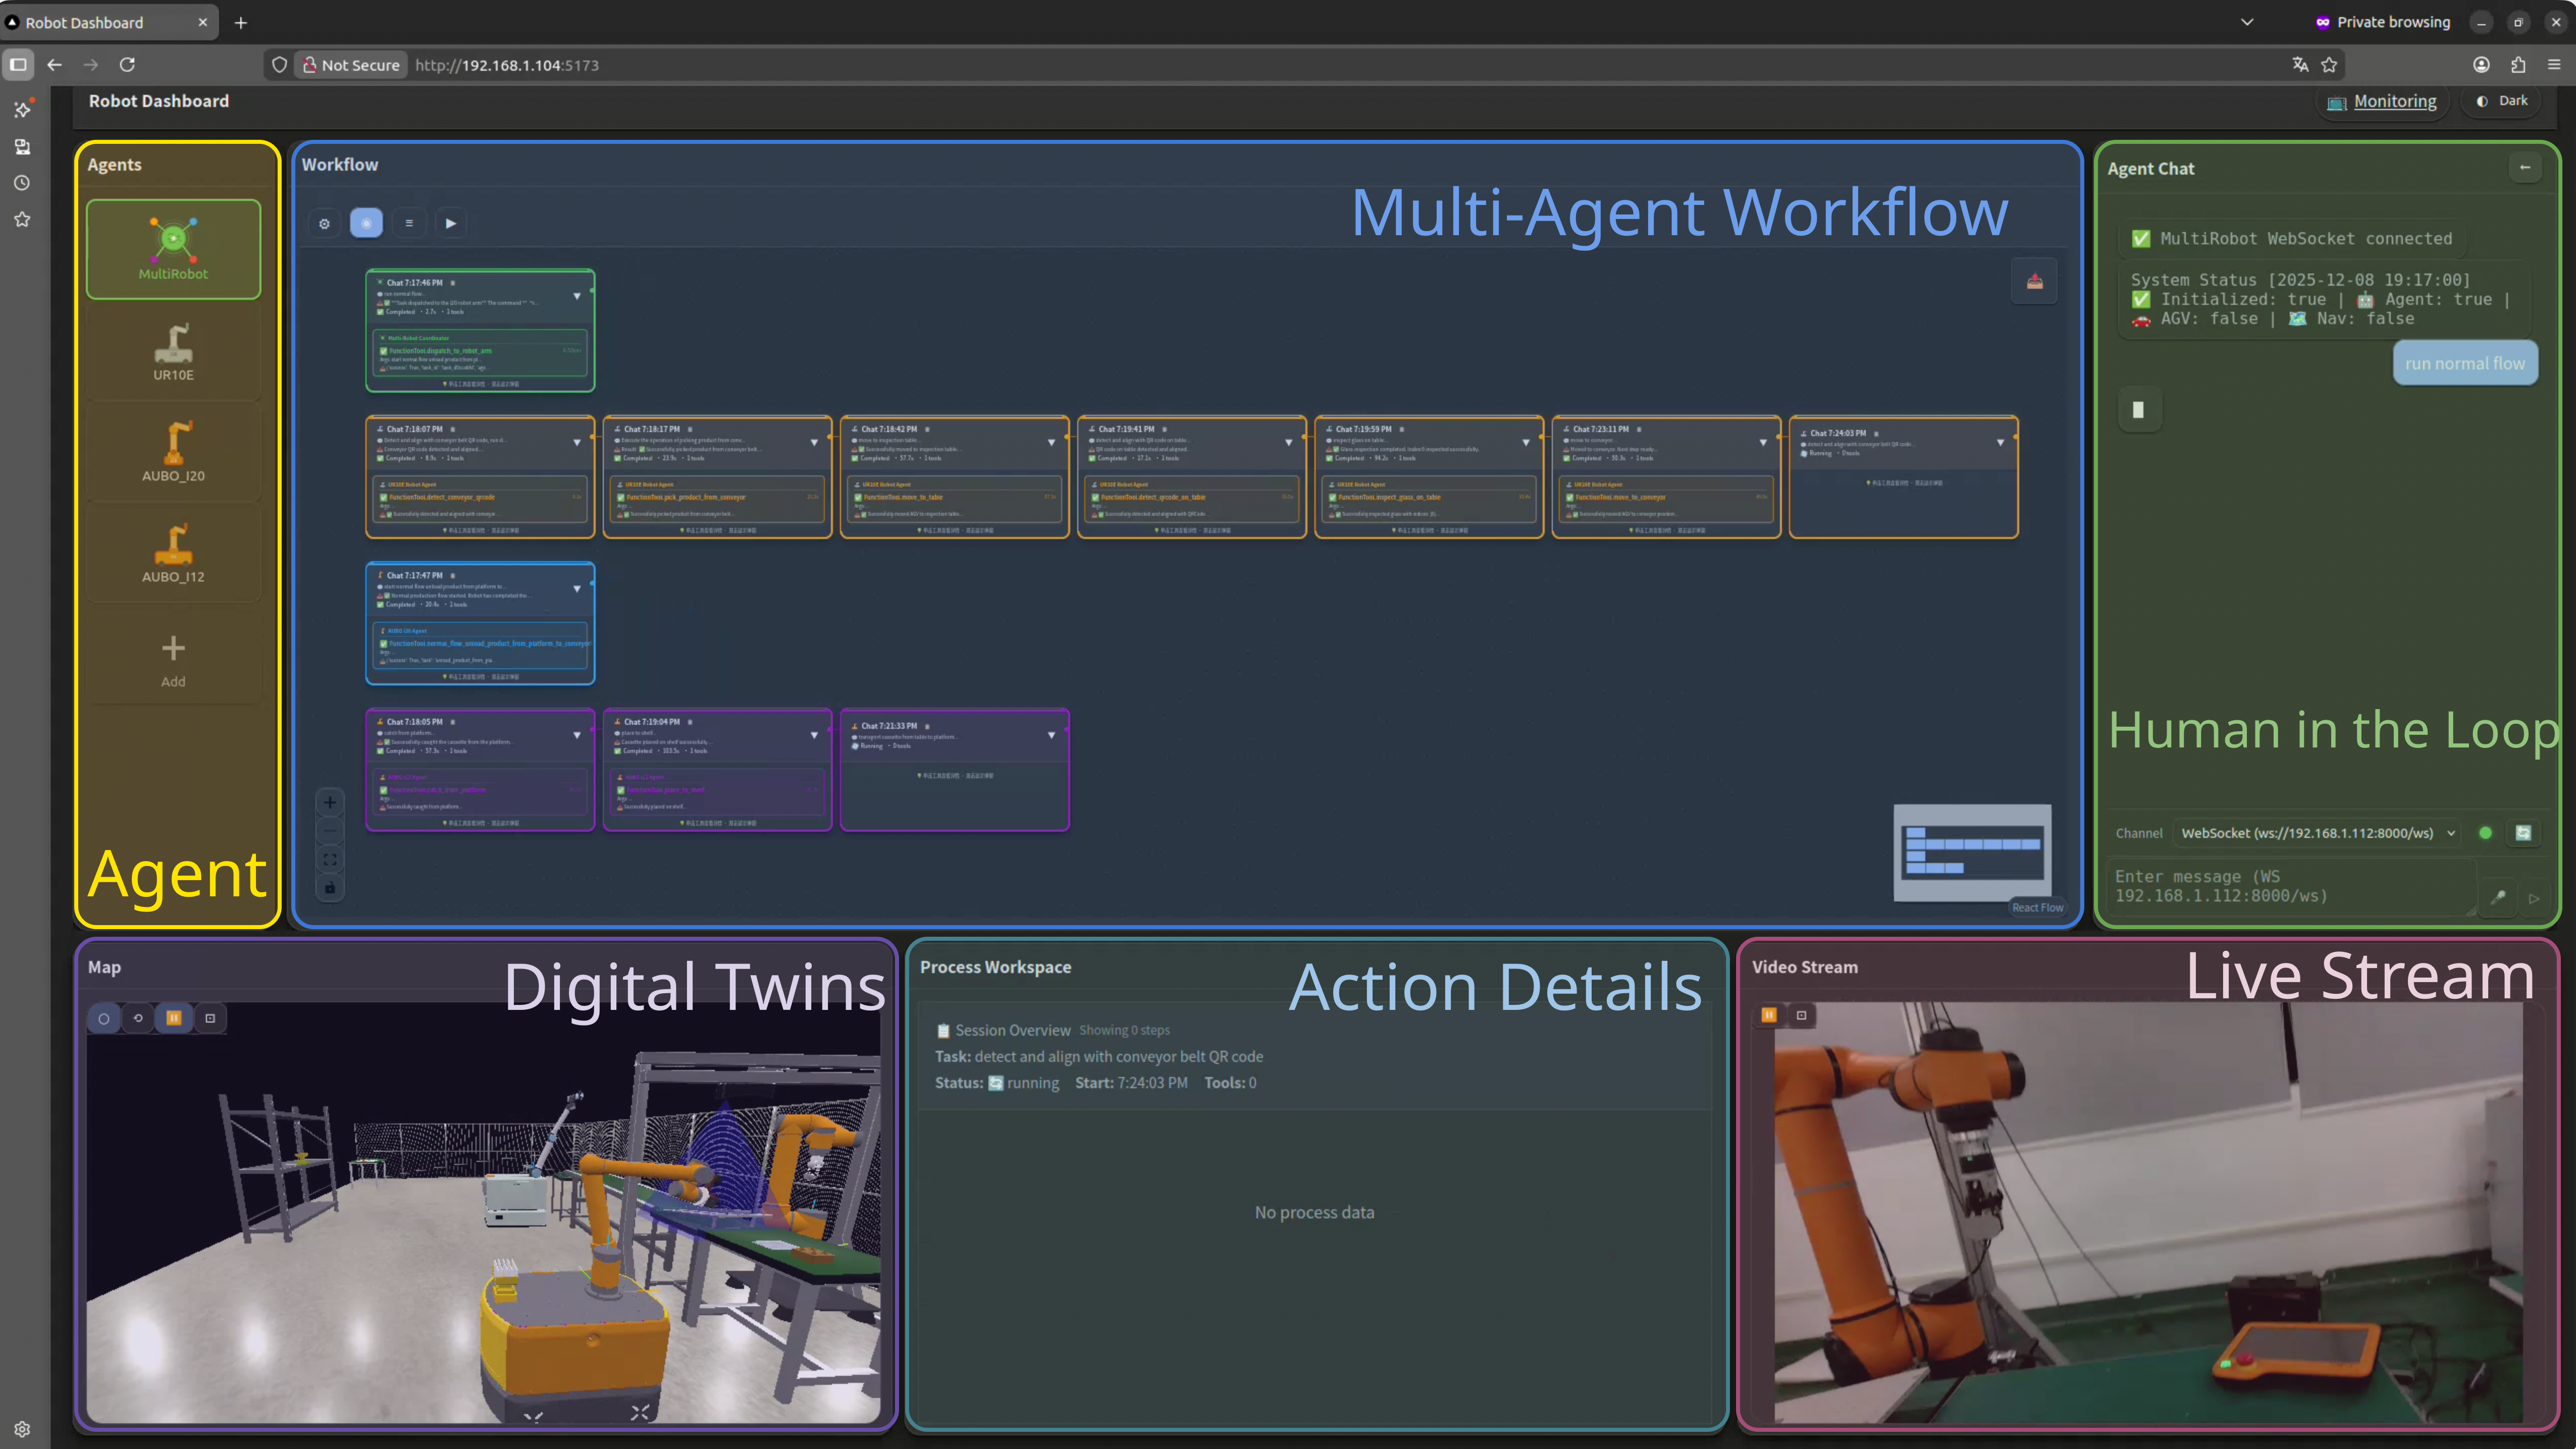Viewport: 2576px width, 1449px height.
Task: Collapse the Chat 7:18:17 PM node arrow
Action: click(x=814, y=442)
